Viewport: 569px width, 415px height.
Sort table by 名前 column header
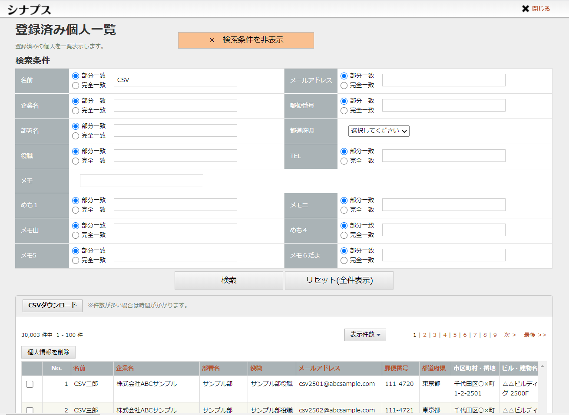(79, 368)
